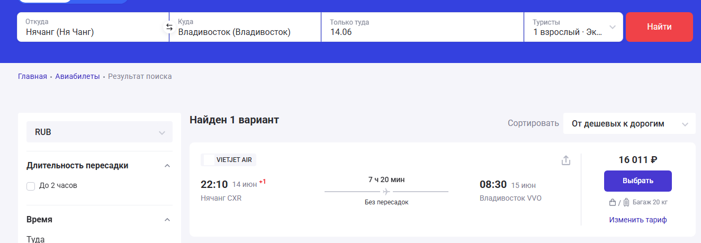Click the Без пересадок label
Viewport: 701px width, 243px height.
[x=387, y=202]
